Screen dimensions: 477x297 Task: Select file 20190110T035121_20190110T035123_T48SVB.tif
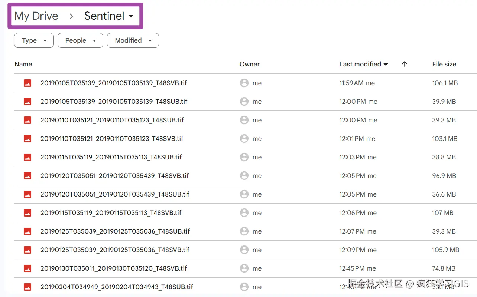coord(112,139)
